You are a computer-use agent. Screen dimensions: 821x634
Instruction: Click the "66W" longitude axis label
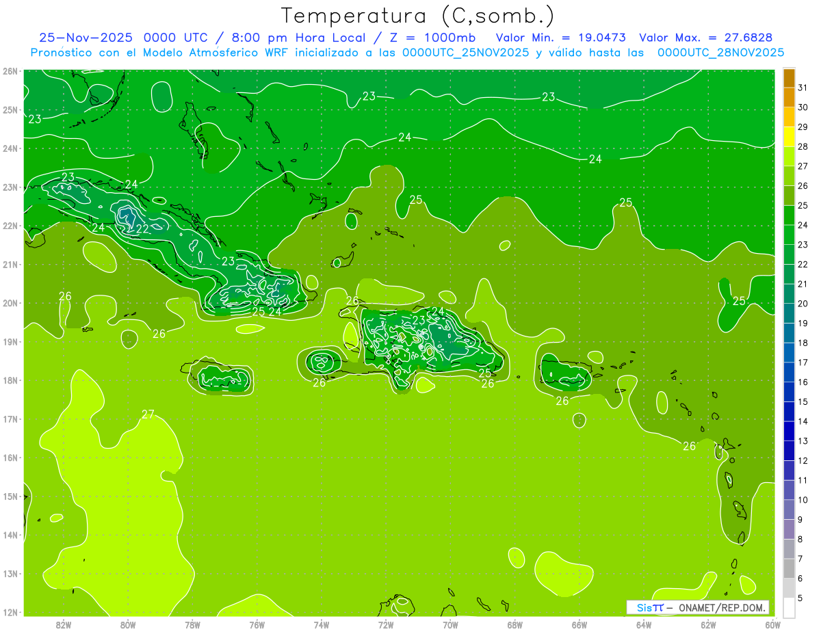pos(579,624)
